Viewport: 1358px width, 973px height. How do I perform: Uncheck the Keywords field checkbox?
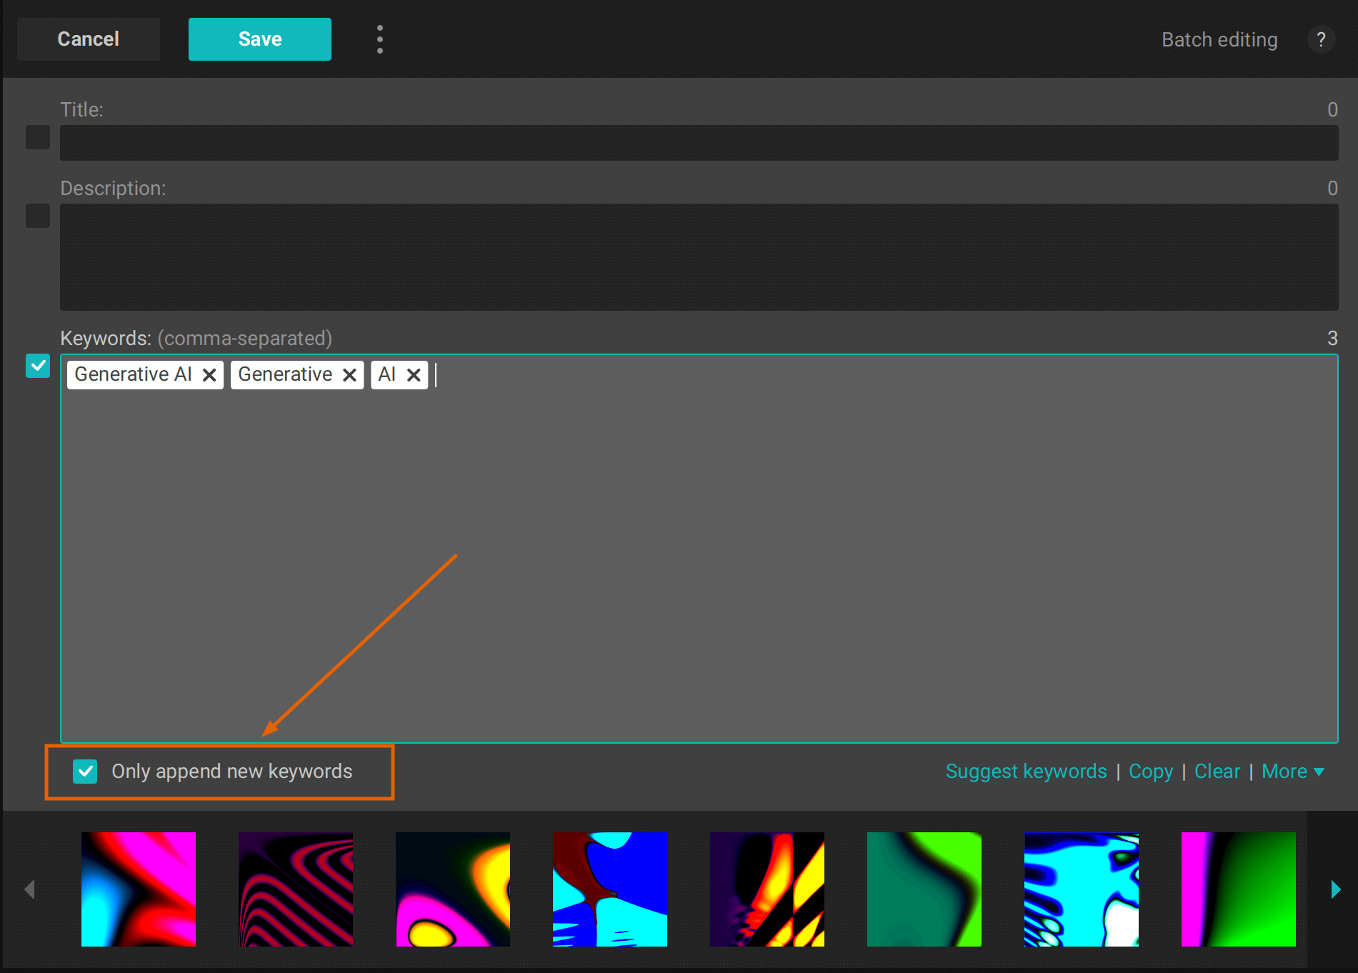click(38, 366)
